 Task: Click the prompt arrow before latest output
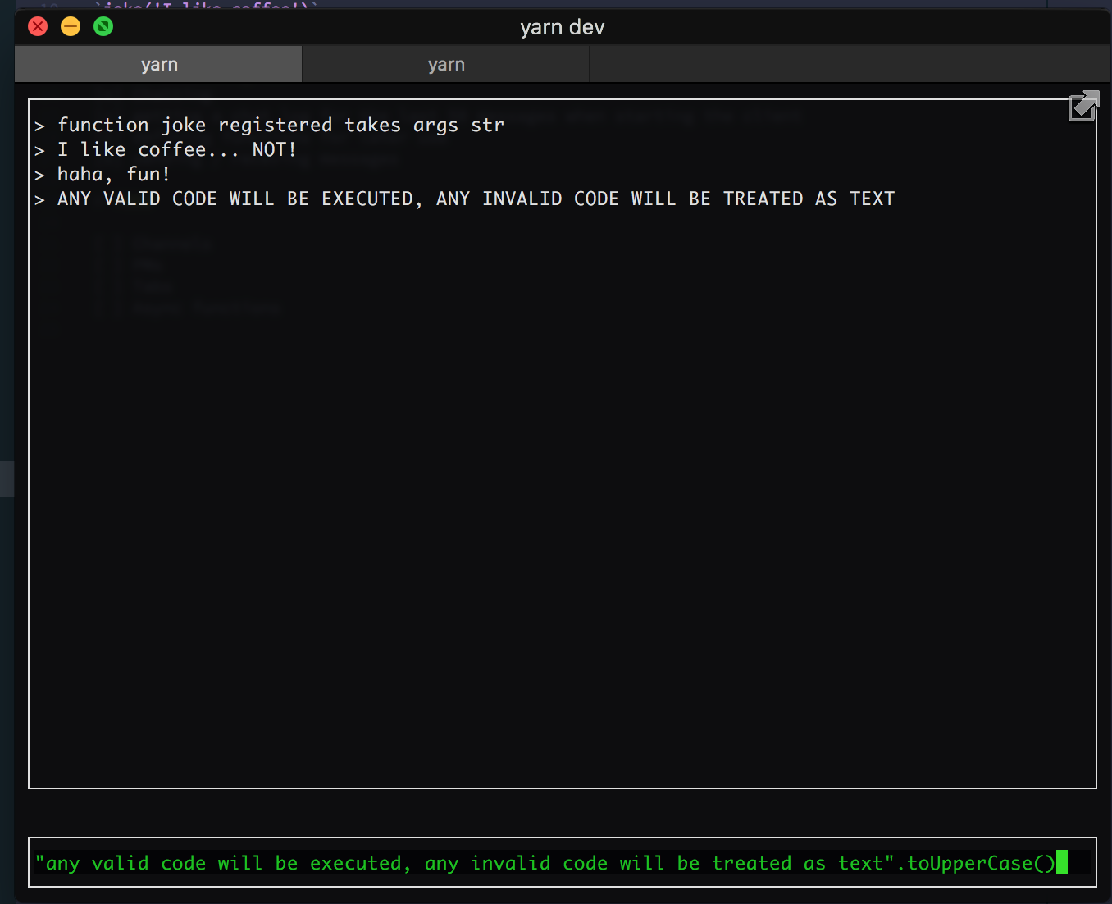(39, 198)
